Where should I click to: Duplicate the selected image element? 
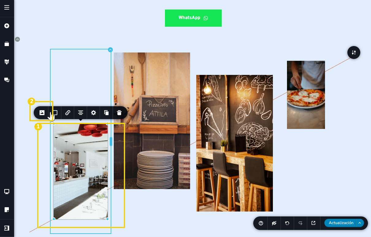point(106,113)
